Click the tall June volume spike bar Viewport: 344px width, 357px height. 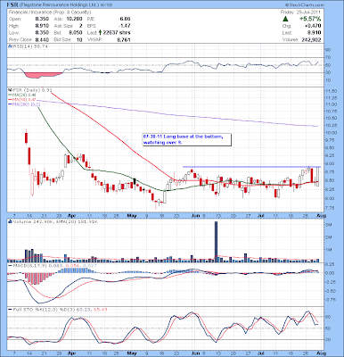(217, 242)
